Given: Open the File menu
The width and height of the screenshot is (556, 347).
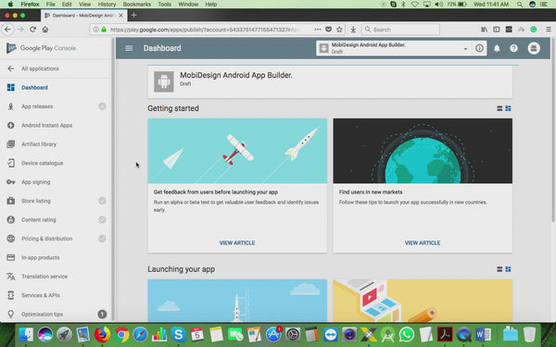Looking at the screenshot, I should [x=50, y=5].
